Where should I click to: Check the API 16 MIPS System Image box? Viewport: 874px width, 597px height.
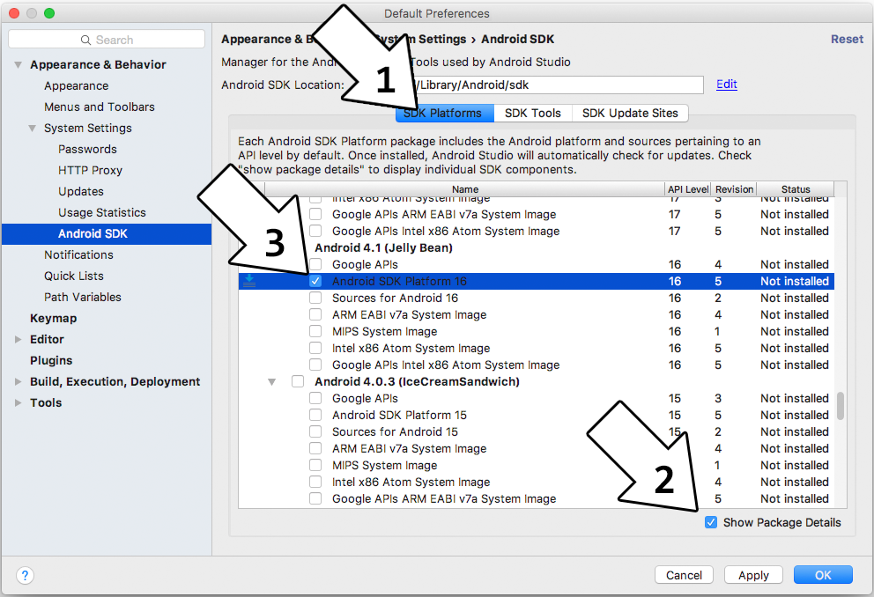pyautogui.click(x=315, y=331)
